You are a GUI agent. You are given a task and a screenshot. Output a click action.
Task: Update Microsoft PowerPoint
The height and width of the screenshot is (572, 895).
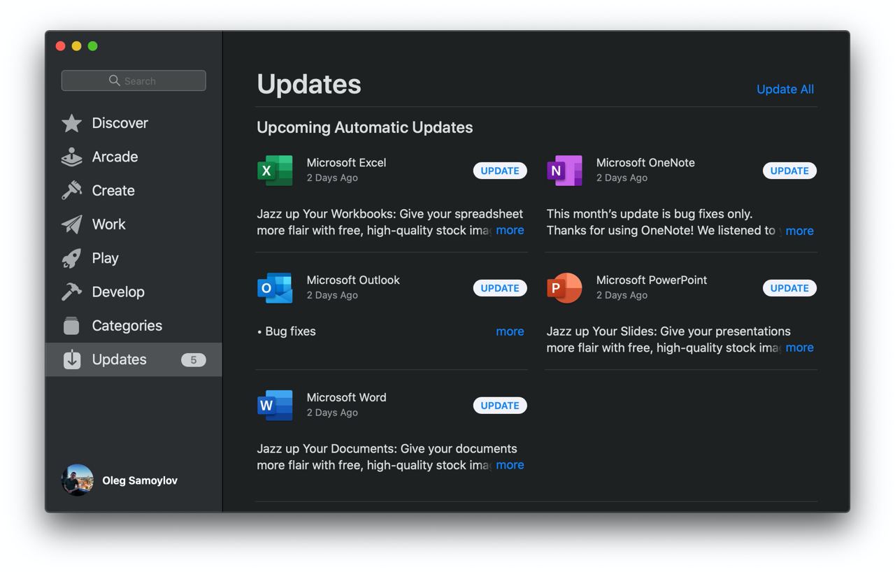tap(789, 288)
